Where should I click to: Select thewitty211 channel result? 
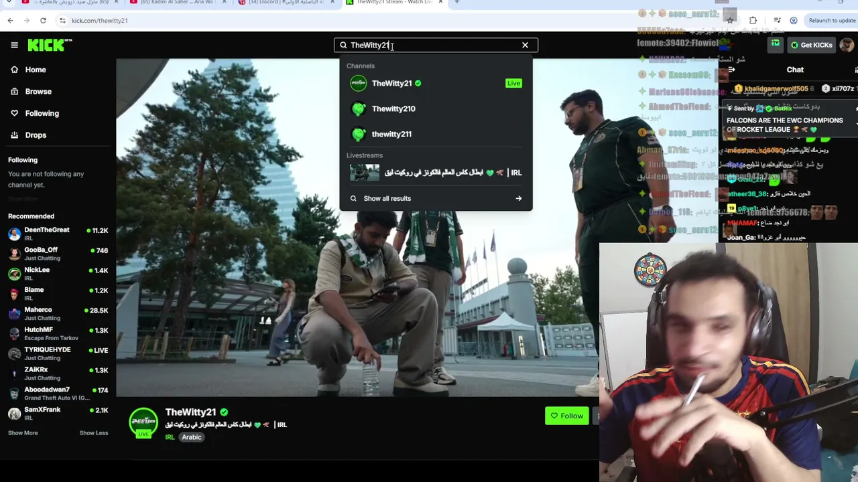point(436,134)
